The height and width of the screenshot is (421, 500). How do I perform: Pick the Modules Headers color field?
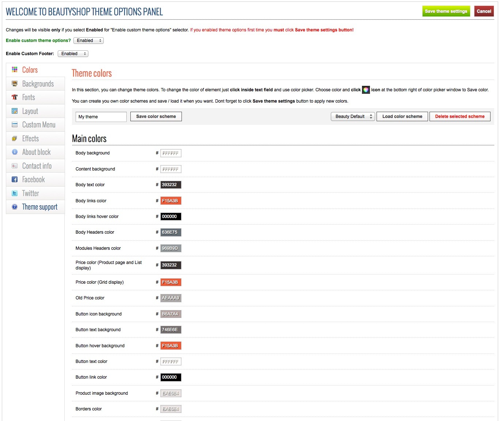[171, 248]
